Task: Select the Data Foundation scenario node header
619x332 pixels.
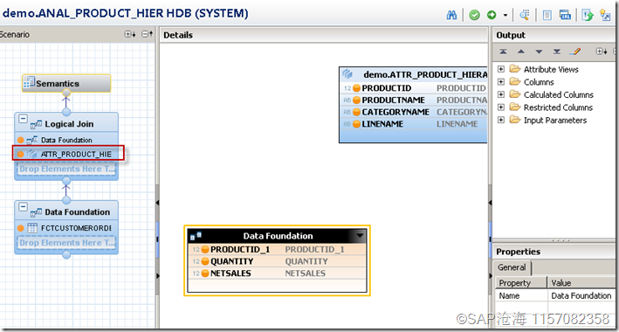Action: click(x=66, y=211)
